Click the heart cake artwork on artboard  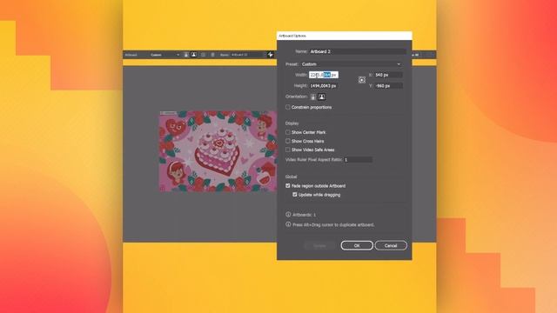217,152
